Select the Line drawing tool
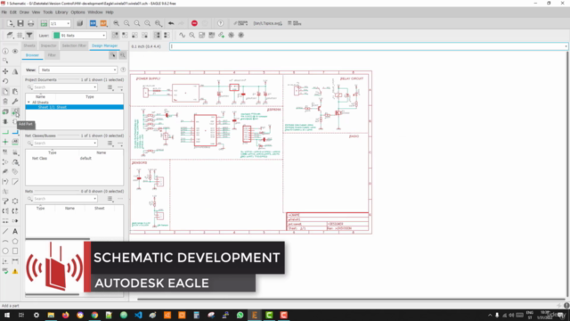This screenshot has height=321, width=570. [x=5, y=231]
